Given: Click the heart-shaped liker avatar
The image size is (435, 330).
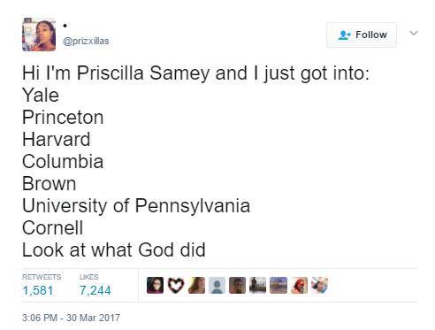Looking at the screenshot, I should coord(176,285).
